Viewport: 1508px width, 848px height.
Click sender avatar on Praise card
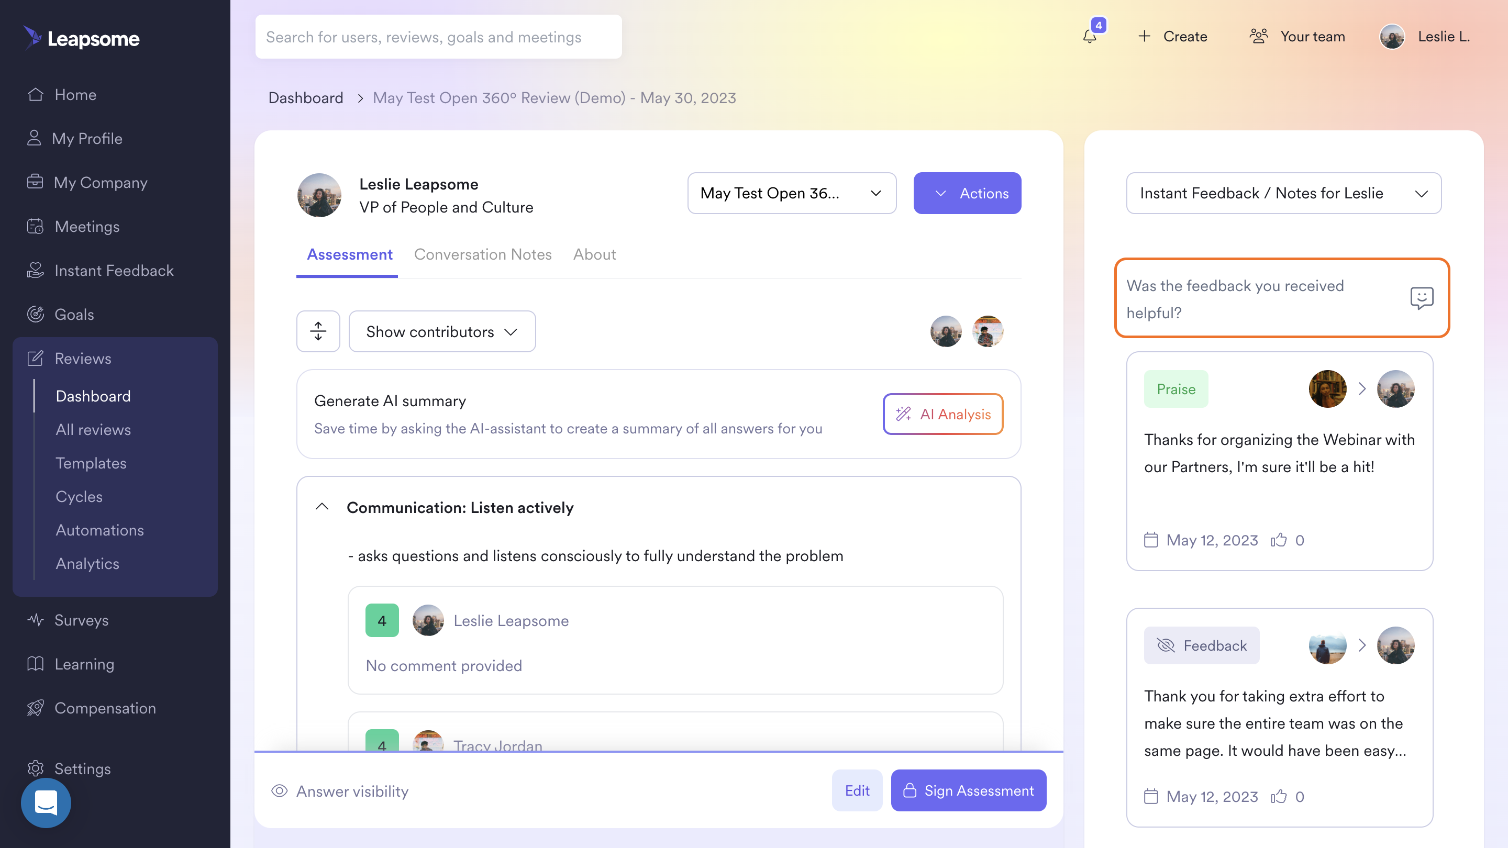(x=1327, y=388)
